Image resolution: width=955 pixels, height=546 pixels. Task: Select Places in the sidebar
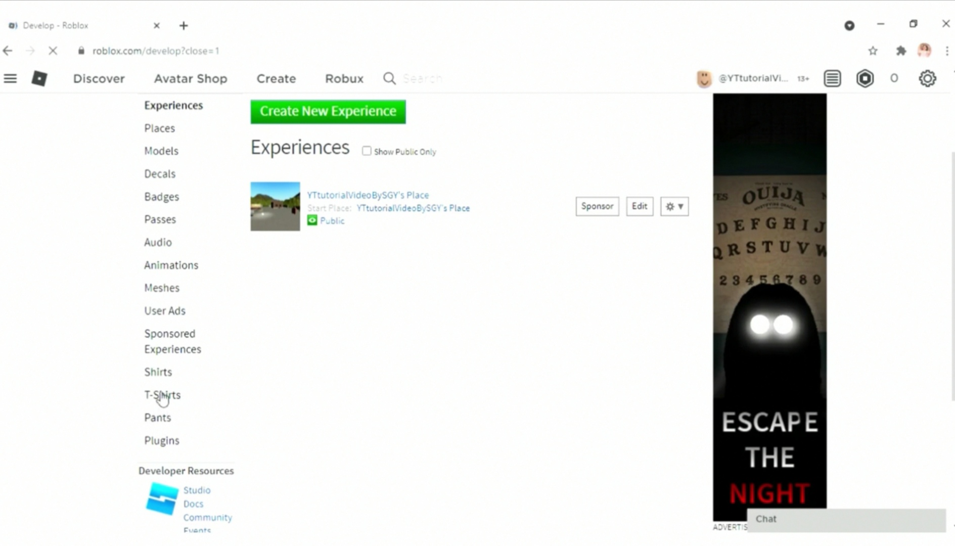click(160, 128)
